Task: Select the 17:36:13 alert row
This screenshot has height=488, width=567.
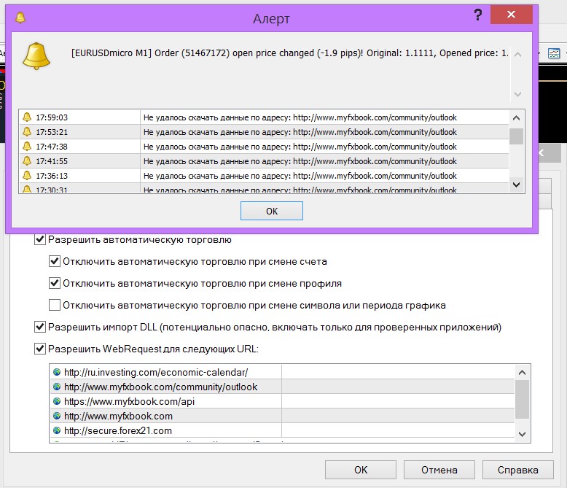Action: point(264,176)
